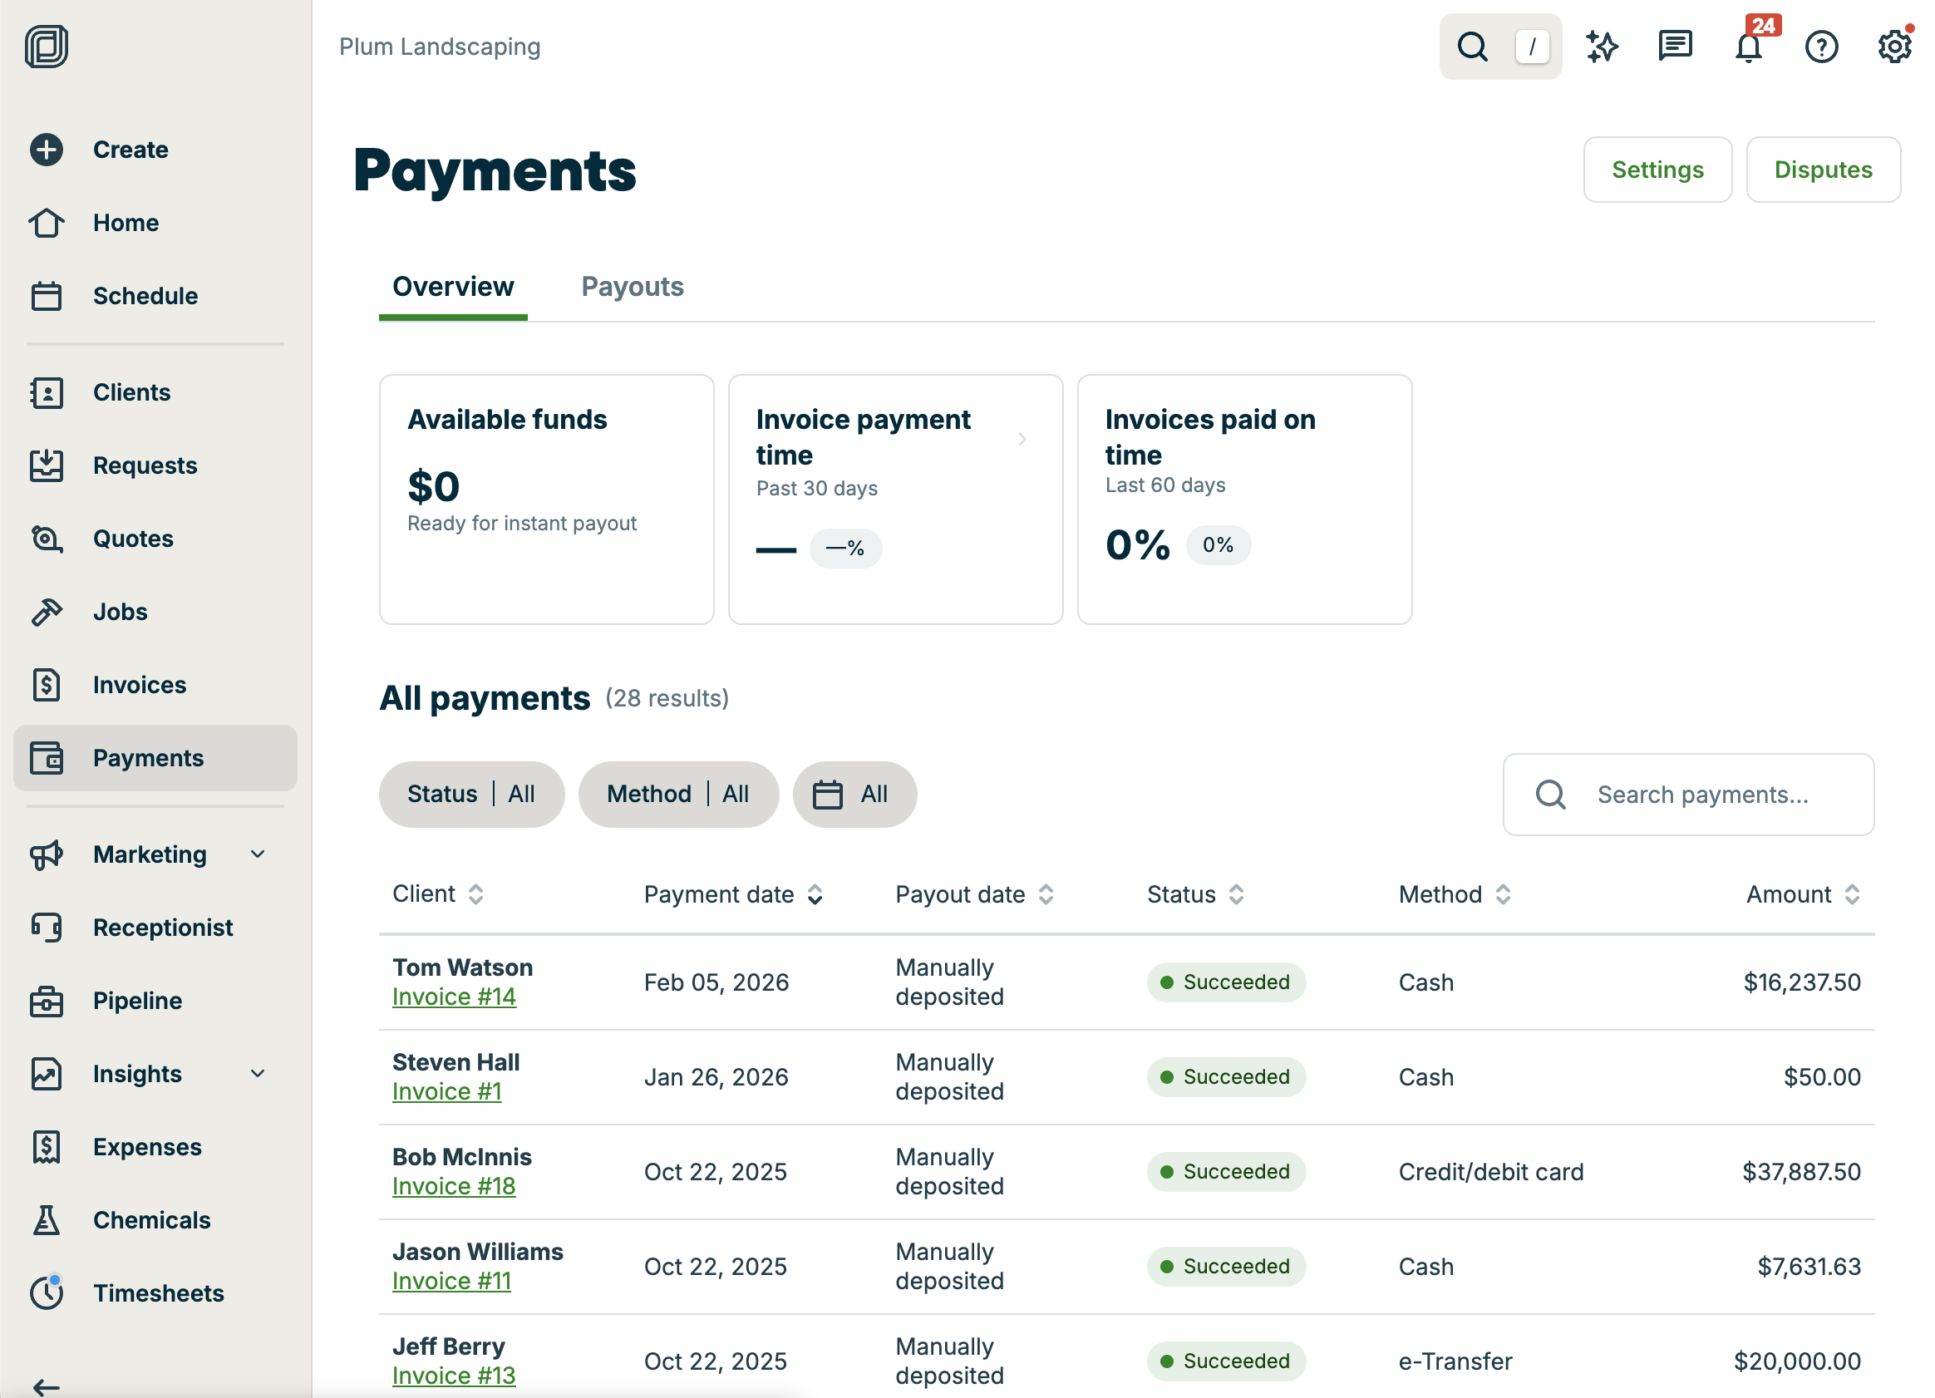This screenshot has width=1935, height=1398.
Task: Open the AI sparkle assistant icon
Action: 1602,47
